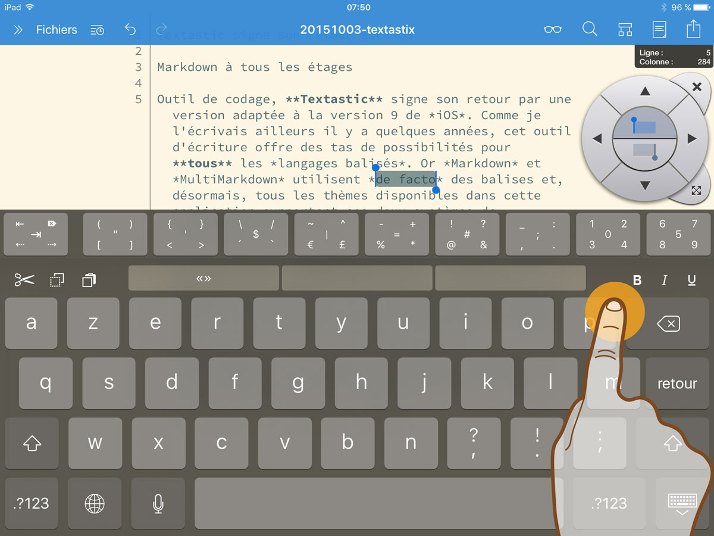Tap the minus, equals and plus key
Viewport: 714px width, 536px height.
[397, 234]
